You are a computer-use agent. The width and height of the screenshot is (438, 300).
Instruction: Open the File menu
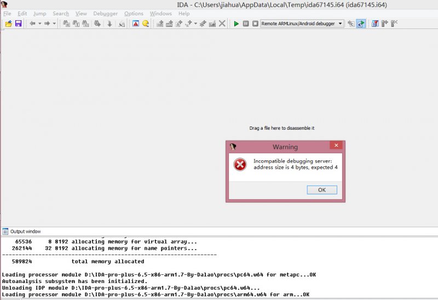pos(7,13)
